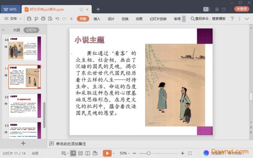Screen dimensions: 253x158
Task: Click the Undo arrow icon
Action: (x=57, y=19)
